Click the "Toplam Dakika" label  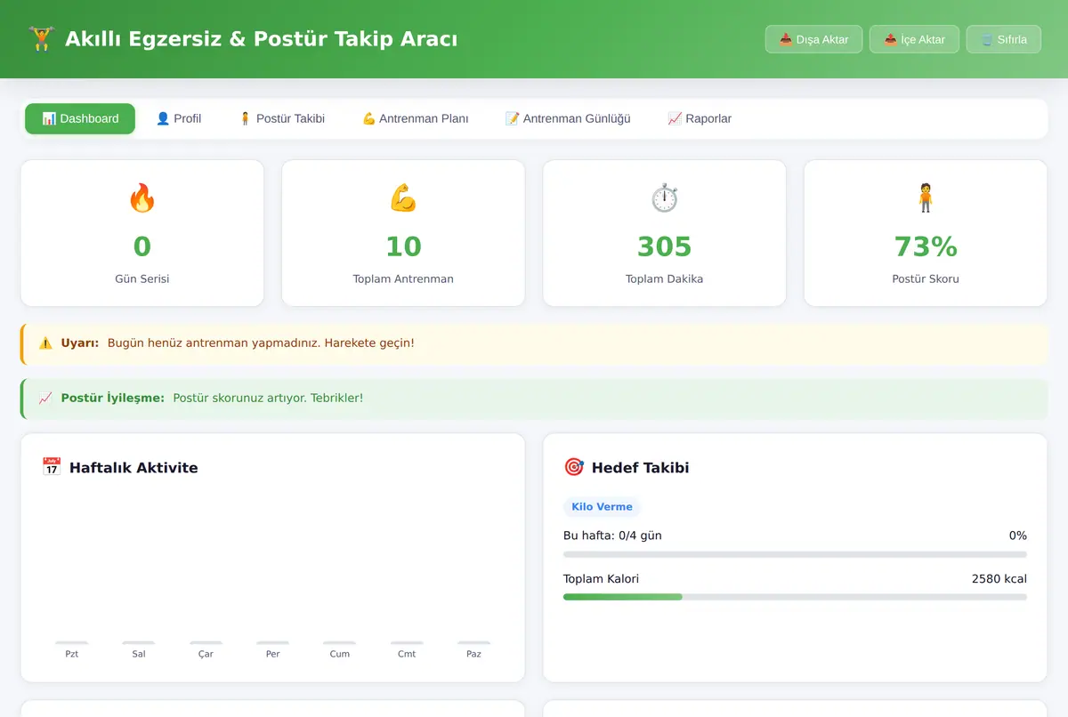(665, 278)
